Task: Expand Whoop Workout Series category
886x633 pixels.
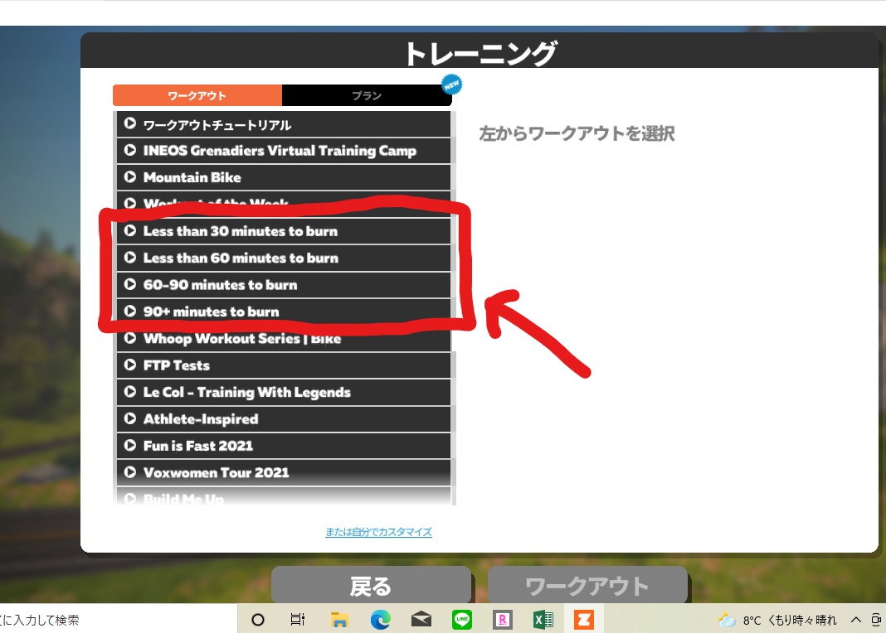Action: 284,339
